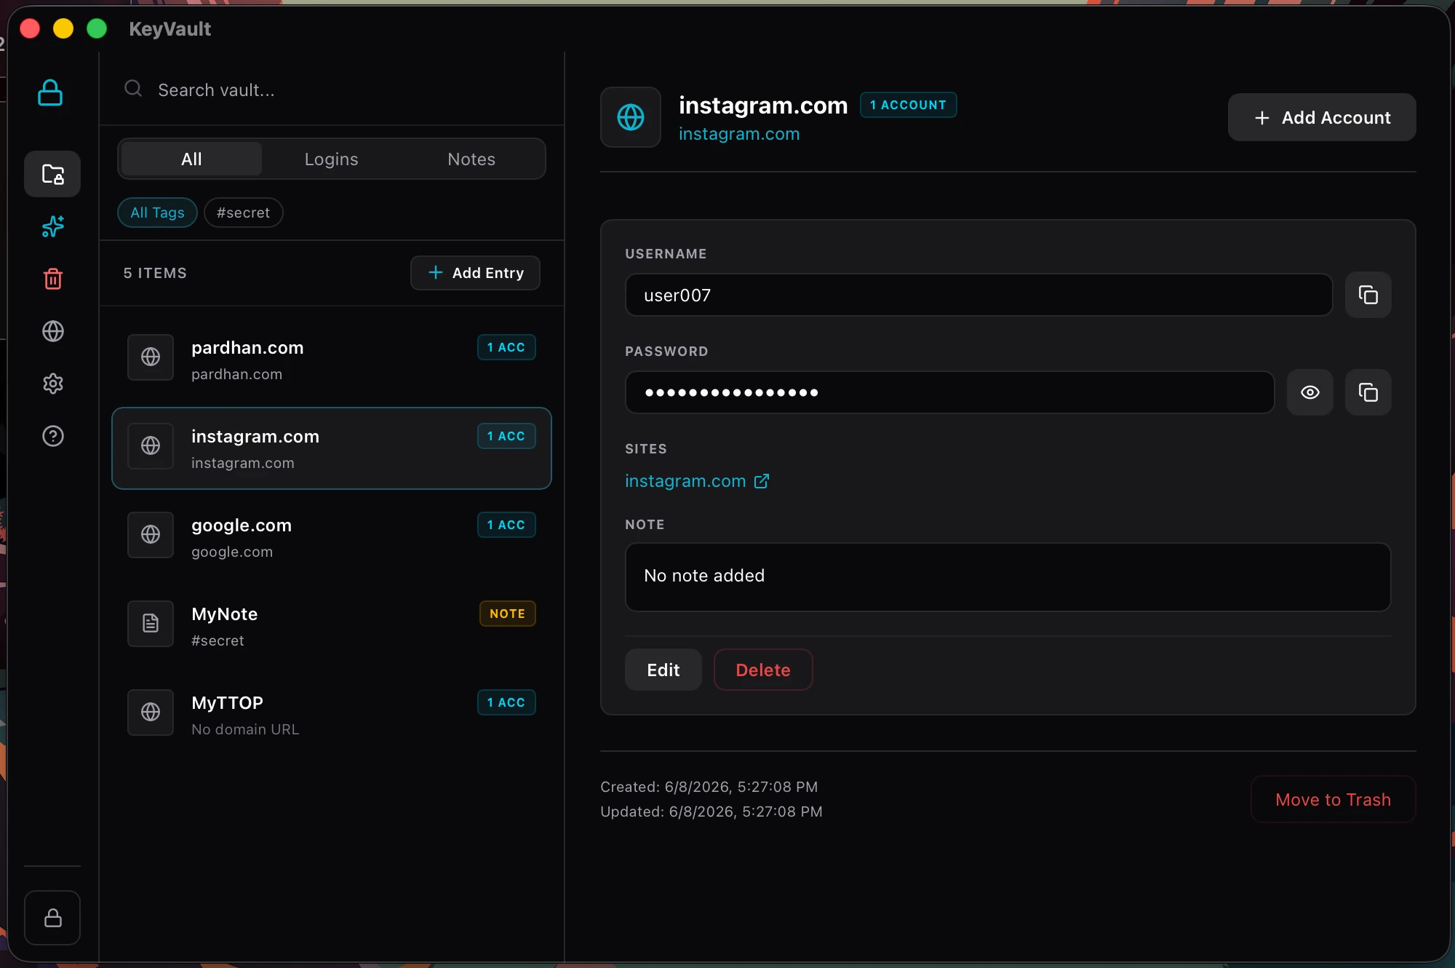Click the Edit button

point(663,670)
